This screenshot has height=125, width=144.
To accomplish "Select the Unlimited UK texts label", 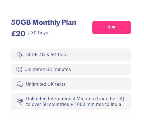I will (x=46, y=84).
